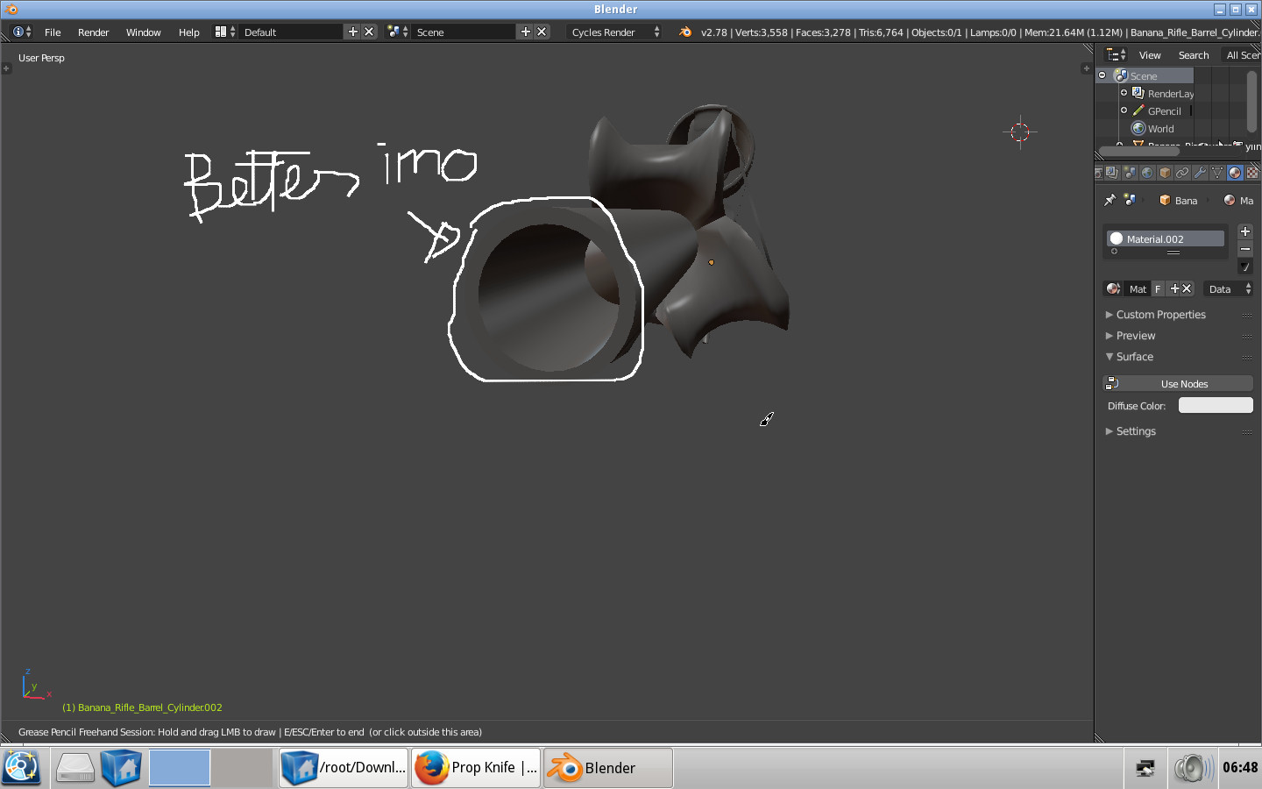
Task: Collapse the Scene tree in the outliner
Action: (1102, 75)
